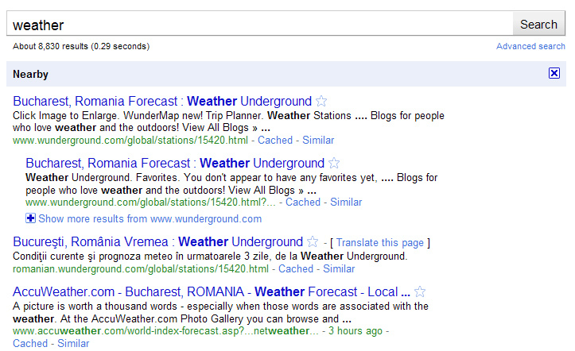Open Cached for wunderground.com/global/stations/15420.html

tap(275, 141)
